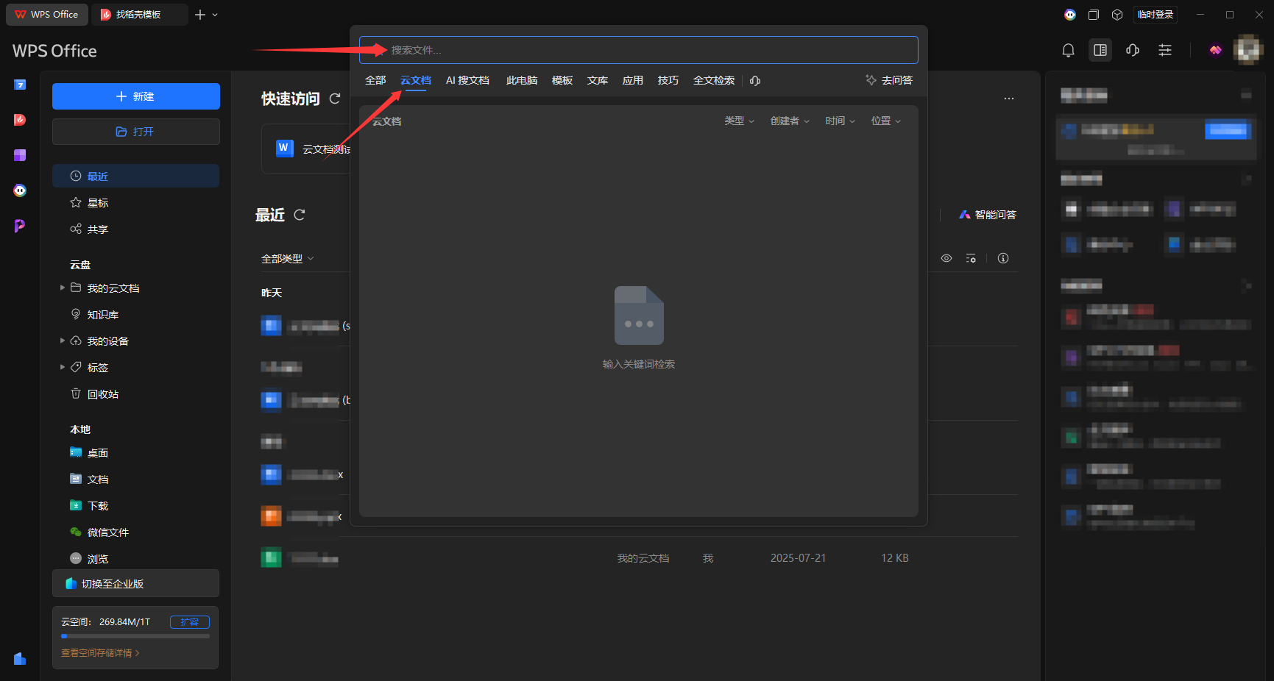
Task: Toggle the sidebar panel layout icon
Action: coord(1100,50)
